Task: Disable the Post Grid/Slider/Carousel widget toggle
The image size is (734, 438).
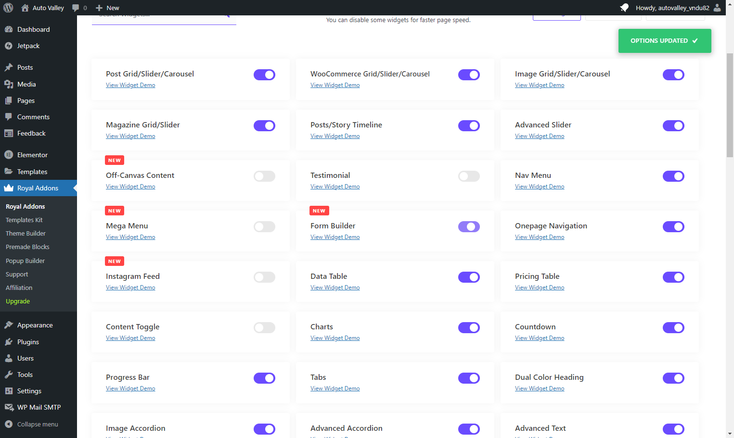Action: click(264, 75)
